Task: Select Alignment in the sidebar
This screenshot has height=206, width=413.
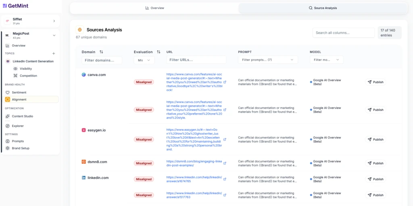Action: 31,100
